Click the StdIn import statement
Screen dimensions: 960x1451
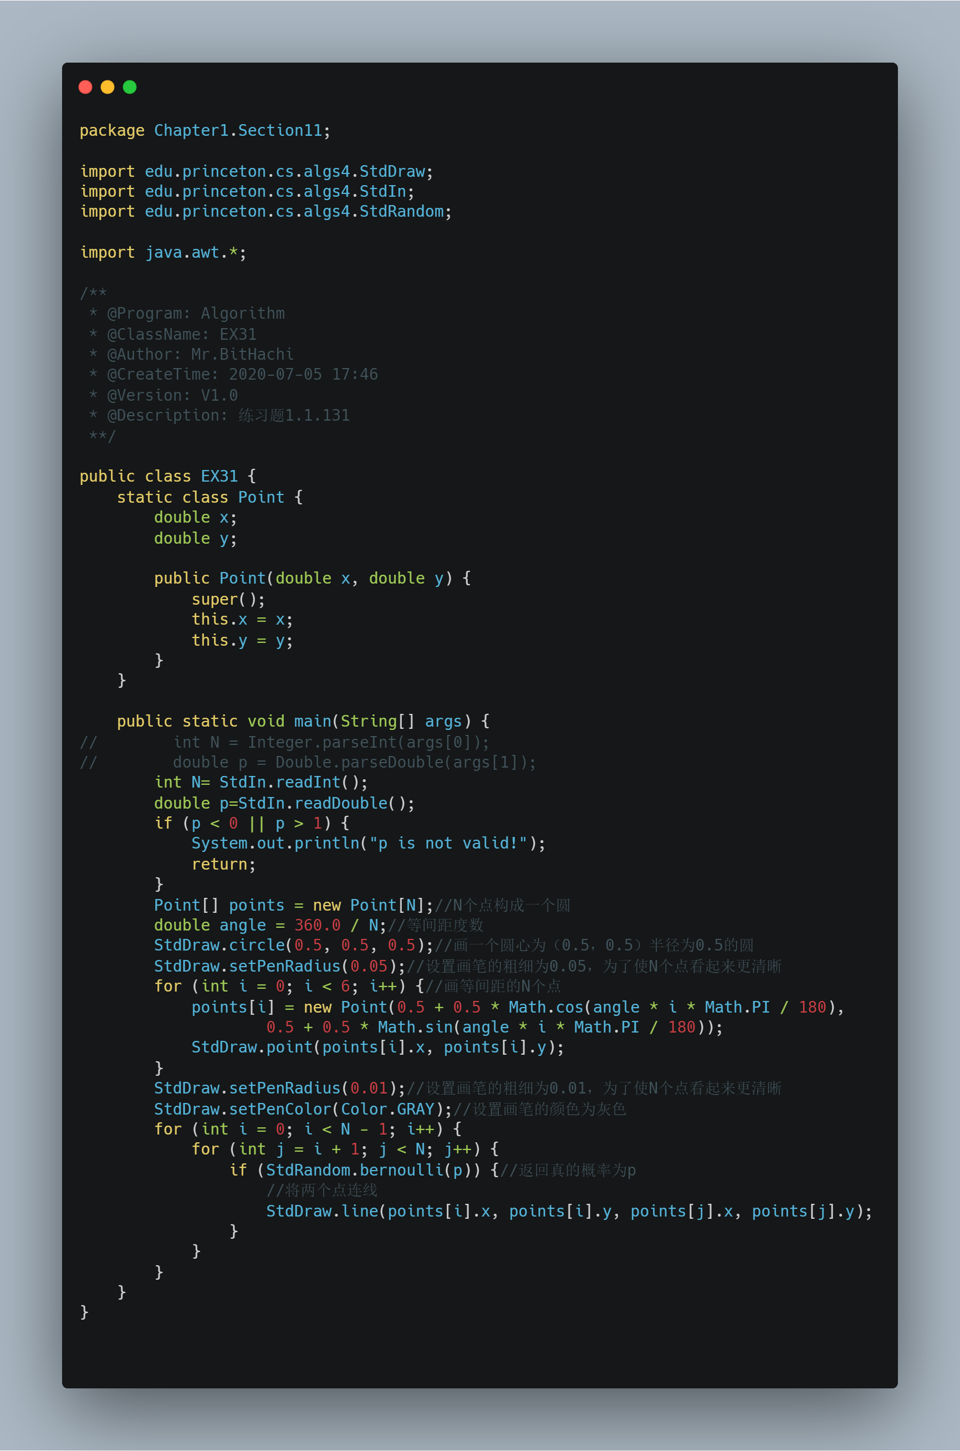click(x=247, y=192)
